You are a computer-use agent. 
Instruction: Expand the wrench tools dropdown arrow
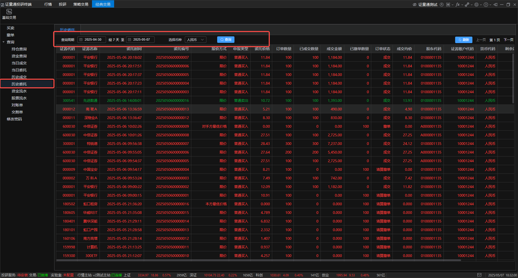click(472, 5)
